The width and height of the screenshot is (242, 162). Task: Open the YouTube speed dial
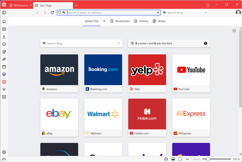191,73
